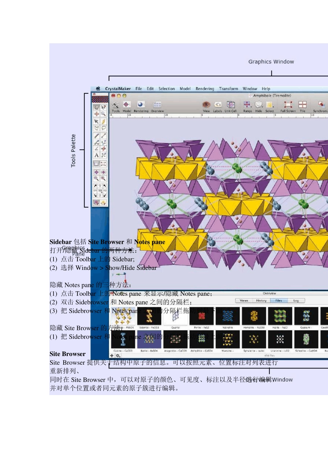Select the lasso selection tool
The image size is (328, 465).
[103, 128]
